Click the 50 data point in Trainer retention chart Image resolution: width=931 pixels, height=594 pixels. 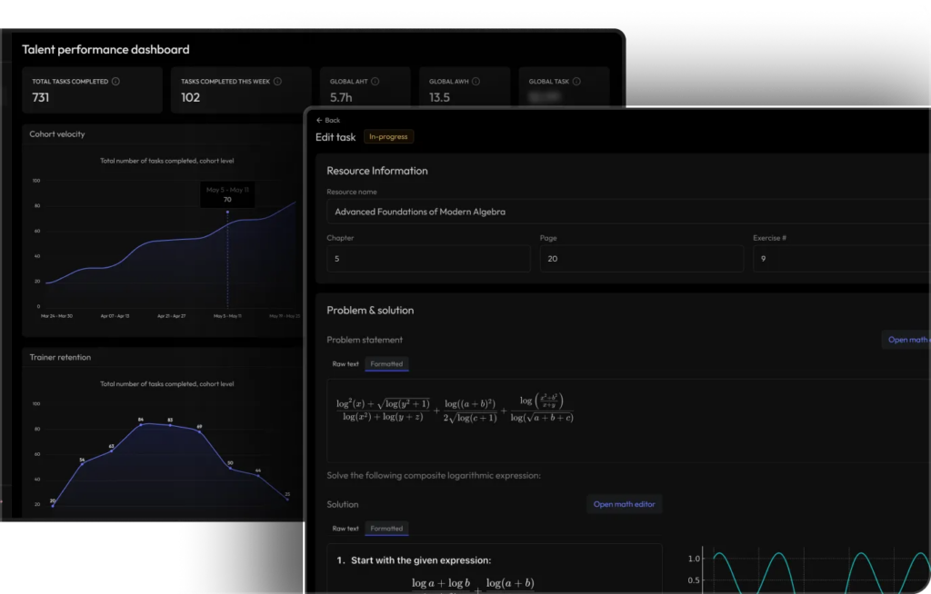pyautogui.click(x=230, y=468)
